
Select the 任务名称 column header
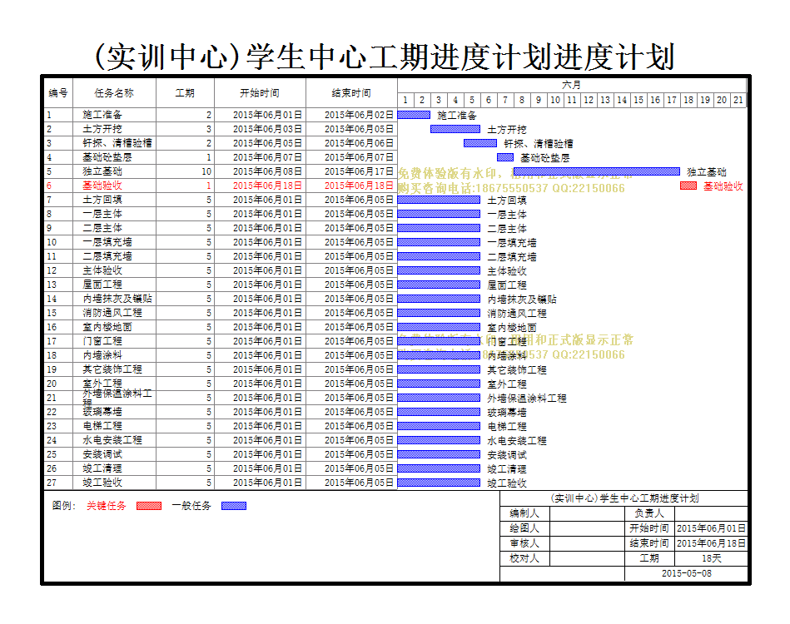114,92
